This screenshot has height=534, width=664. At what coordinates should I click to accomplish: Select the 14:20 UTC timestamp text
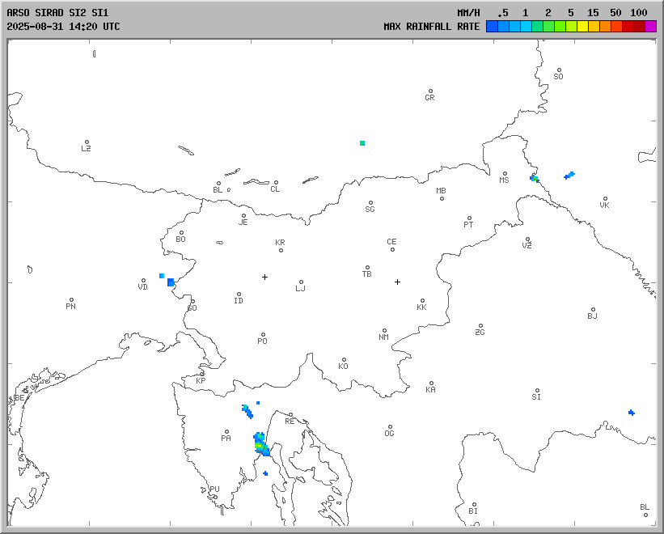click(89, 27)
